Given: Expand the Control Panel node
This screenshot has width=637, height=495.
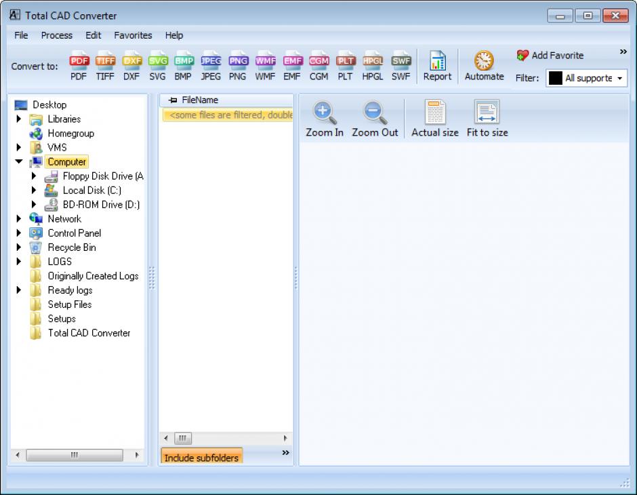Looking at the screenshot, I should click(x=19, y=233).
